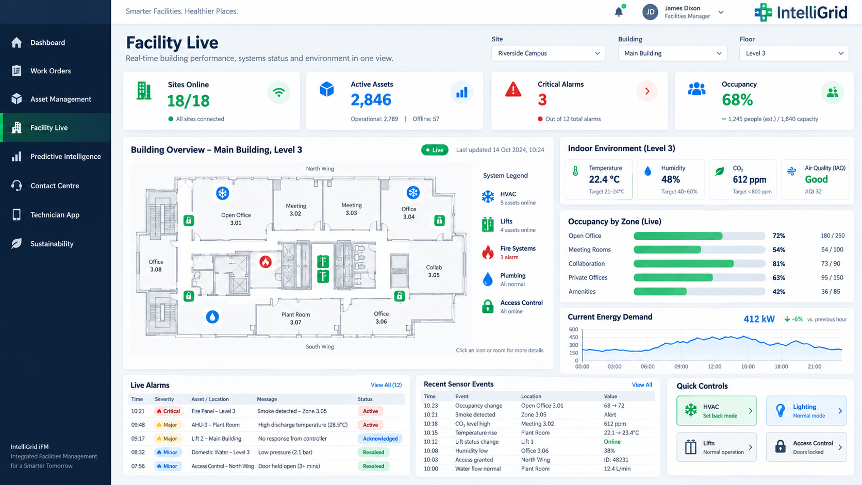
Task: Open the Active Assets bar chart icon
Action: [x=462, y=93]
